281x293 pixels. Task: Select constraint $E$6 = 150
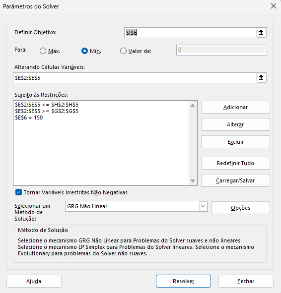pos(29,117)
